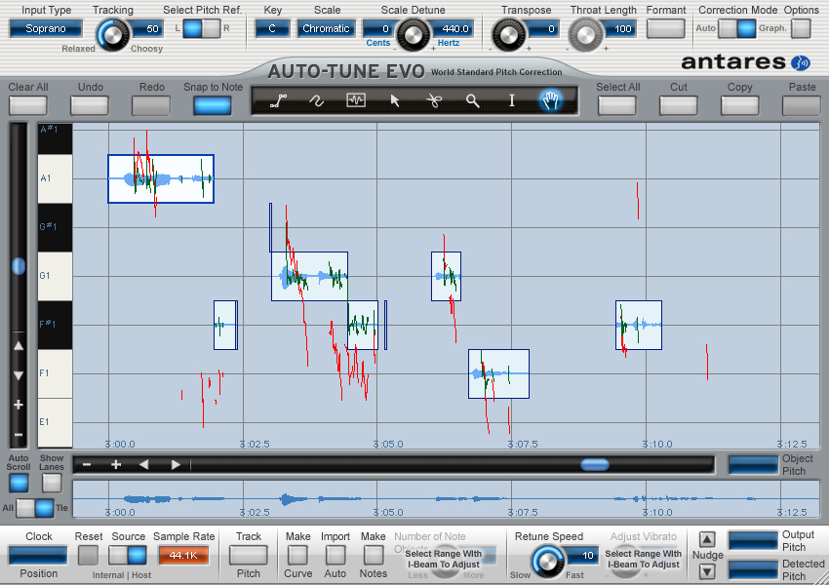Click the horizontal scrollbar handle

[595, 465]
